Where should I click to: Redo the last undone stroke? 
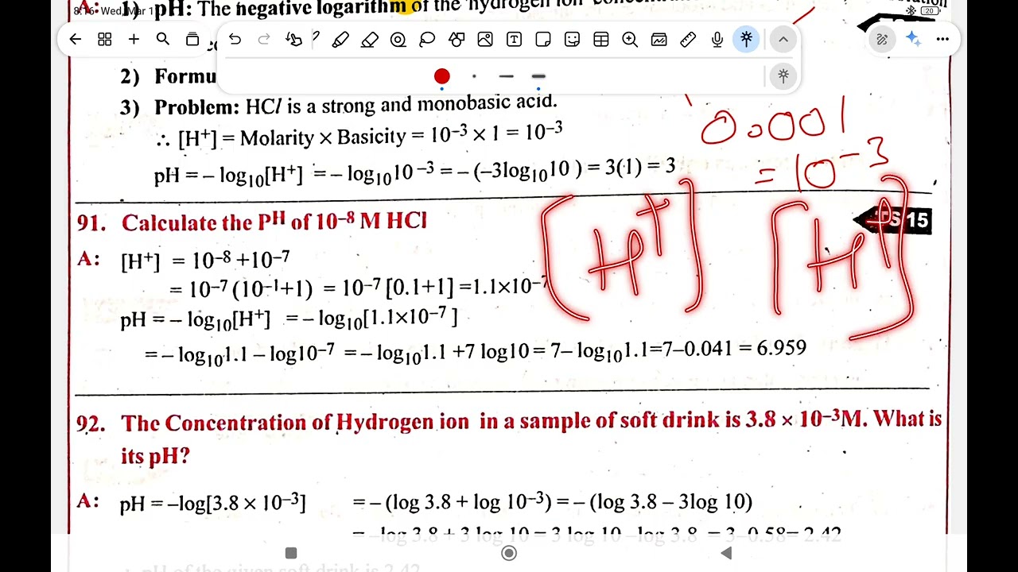(264, 40)
